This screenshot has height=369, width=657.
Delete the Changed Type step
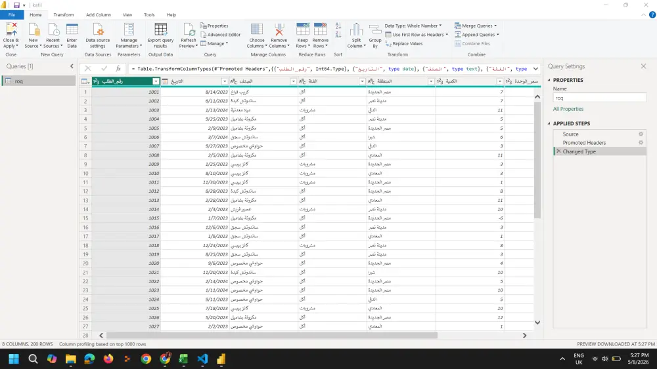(x=558, y=151)
